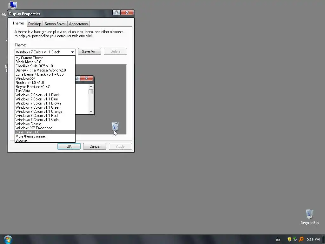This screenshot has width=325, height=244.
Task: Select the TurkVista theme
Action: pyautogui.click(x=45, y=91)
